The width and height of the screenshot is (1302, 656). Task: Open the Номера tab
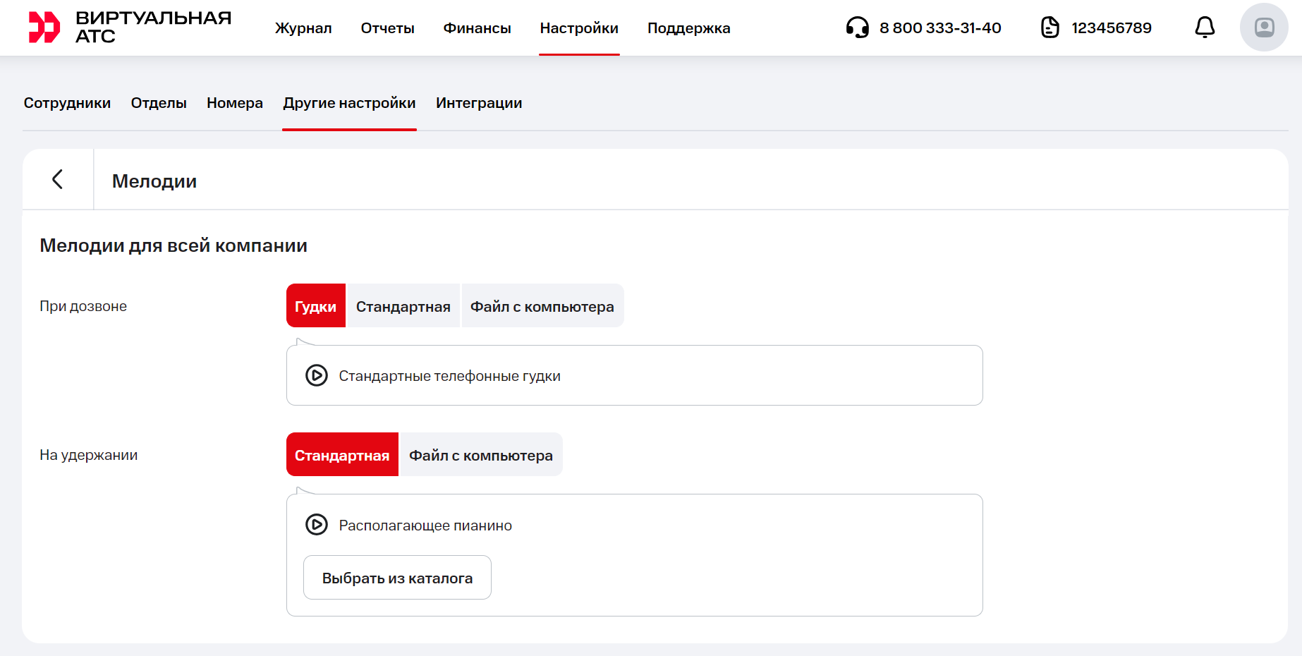tap(234, 103)
